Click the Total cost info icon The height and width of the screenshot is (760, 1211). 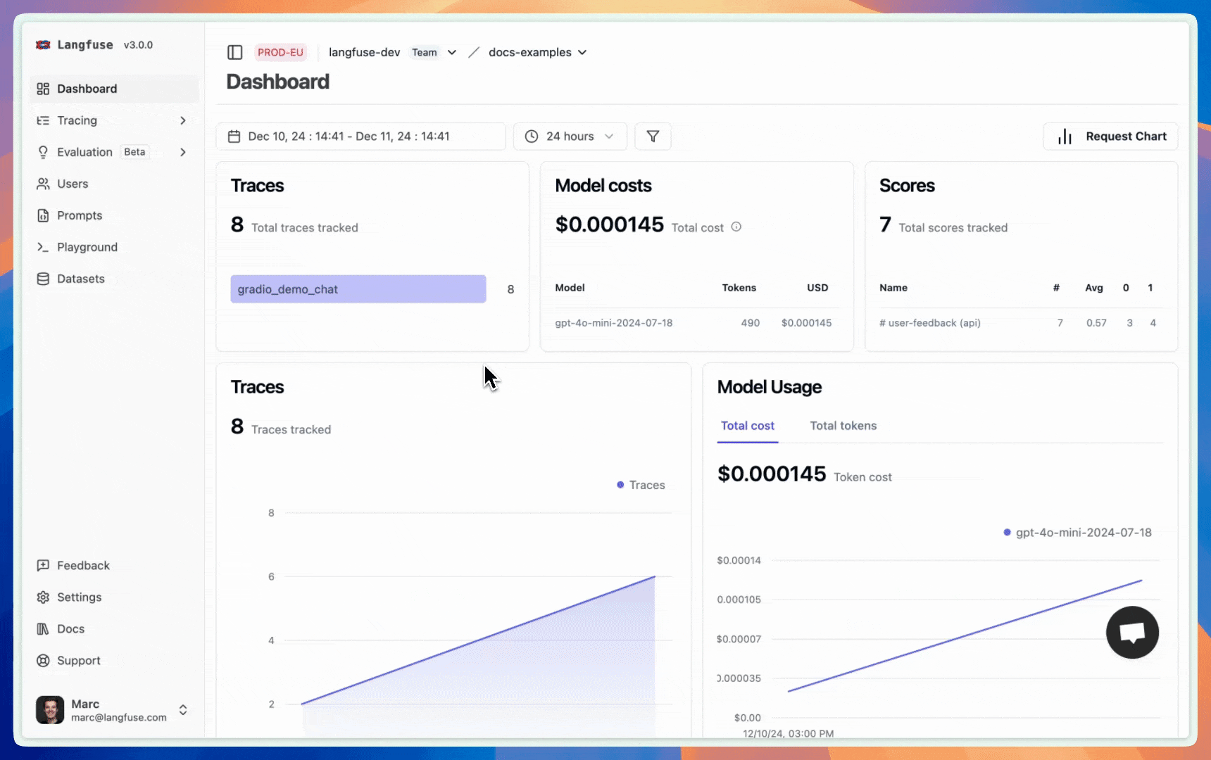(736, 227)
